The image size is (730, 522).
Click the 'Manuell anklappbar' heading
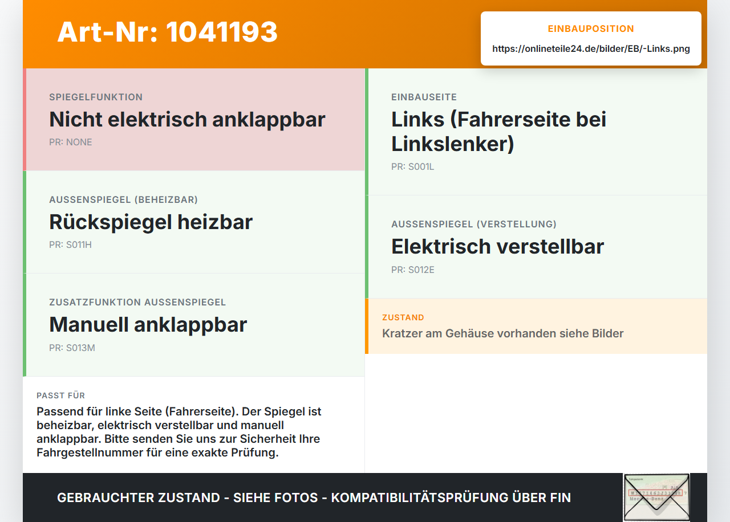[x=148, y=325]
